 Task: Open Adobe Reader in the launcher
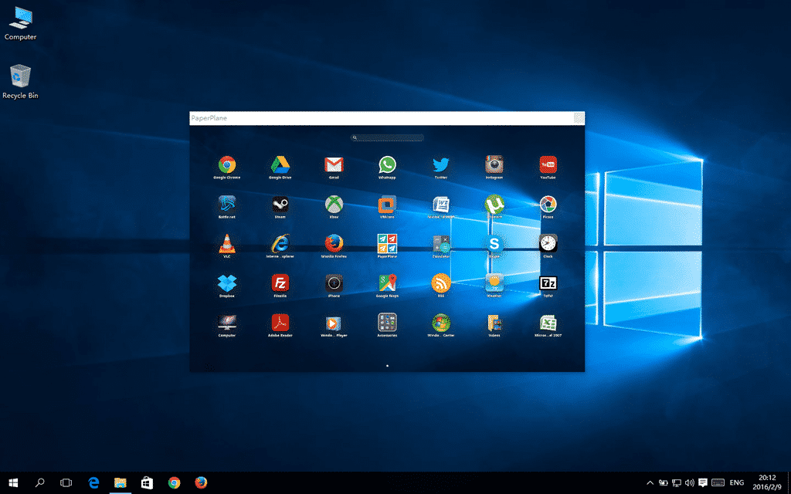pyautogui.click(x=280, y=323)
